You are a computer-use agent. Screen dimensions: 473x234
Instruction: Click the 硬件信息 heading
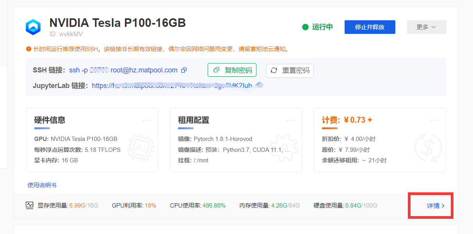point(50,120)
